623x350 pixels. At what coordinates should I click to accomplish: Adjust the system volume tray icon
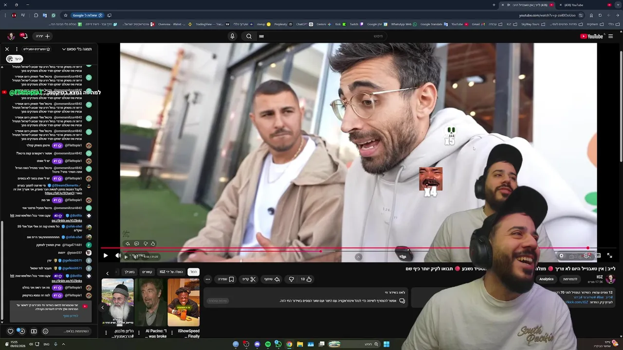pyautogui.click(x=31, y=344)
